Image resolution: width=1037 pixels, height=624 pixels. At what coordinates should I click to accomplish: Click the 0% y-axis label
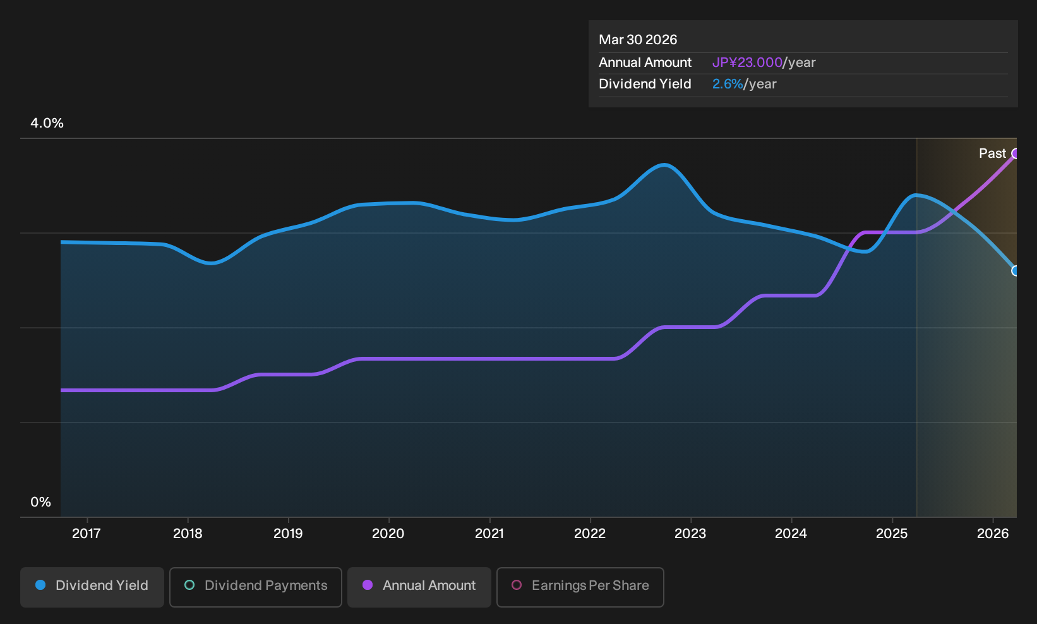(x=41, y=502)
